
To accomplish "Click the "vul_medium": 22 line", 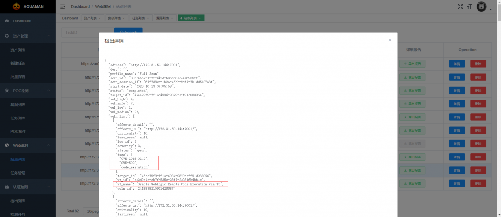I will point(124,112).
